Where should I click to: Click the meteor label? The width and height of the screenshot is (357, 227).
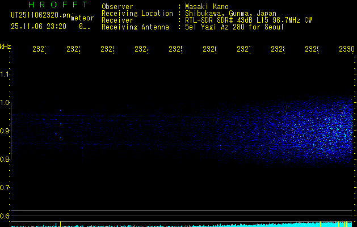pos(82,18)
